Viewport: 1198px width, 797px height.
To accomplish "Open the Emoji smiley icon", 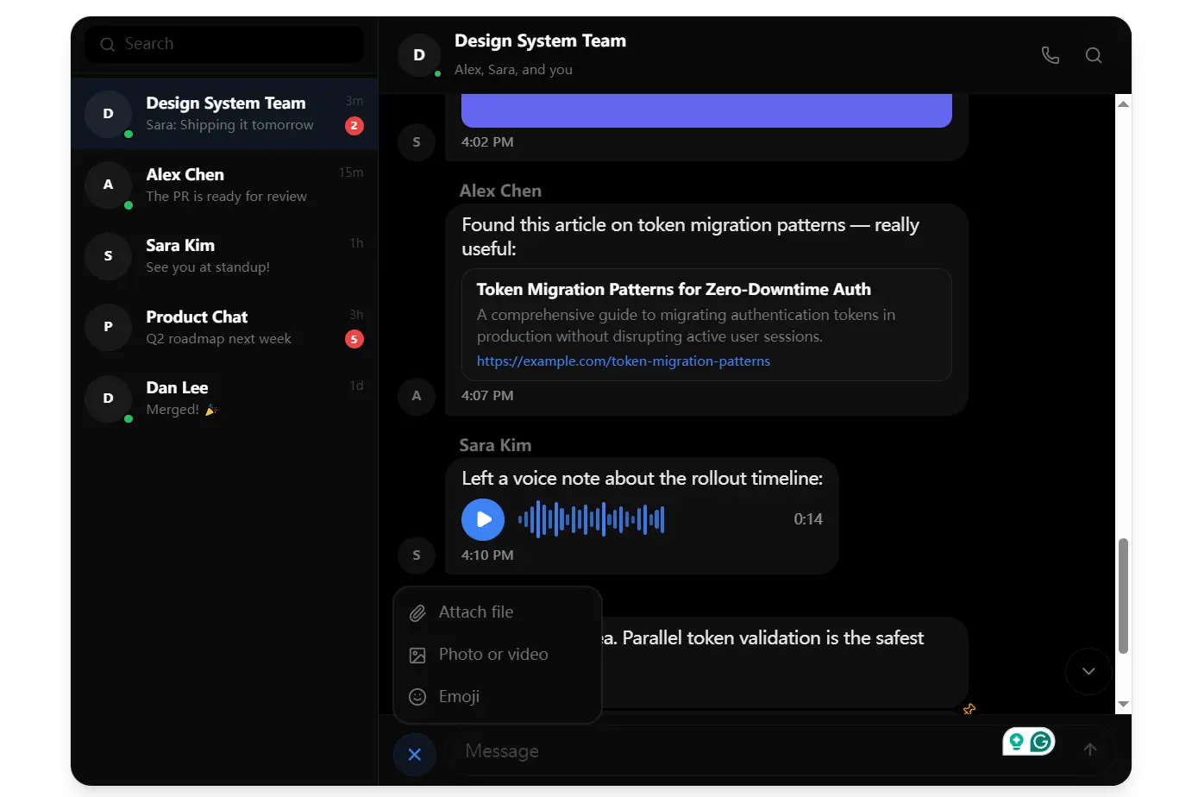I will click(417, 696).
